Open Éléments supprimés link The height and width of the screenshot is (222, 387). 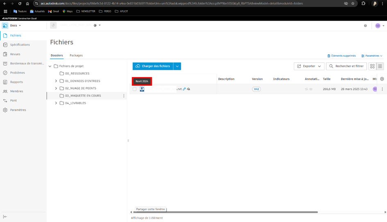(x=342, y=55)
